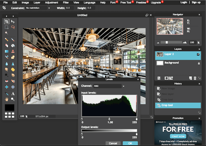Click the Background layer lock icon

(x=199, y=63)
